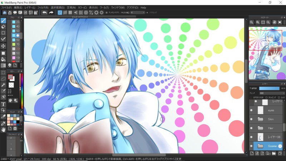Enable curve snap guide

[91, 13]
